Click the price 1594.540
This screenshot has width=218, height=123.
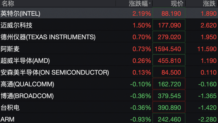(x=168, y=49)
